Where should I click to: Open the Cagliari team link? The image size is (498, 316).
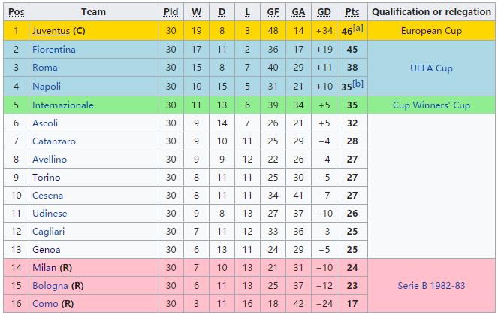48,232
